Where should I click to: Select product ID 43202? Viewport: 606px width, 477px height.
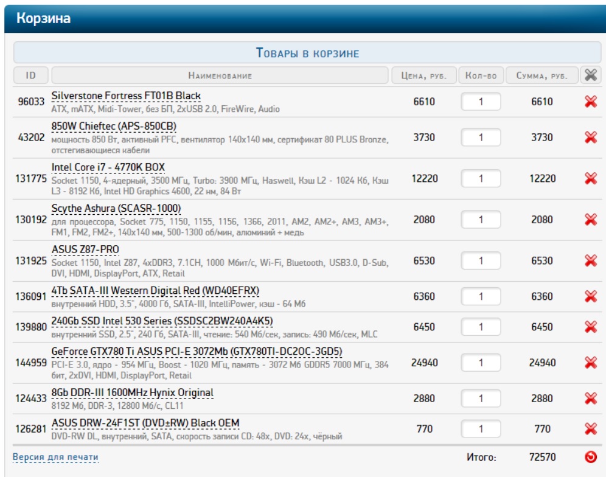tap(31, 138)
